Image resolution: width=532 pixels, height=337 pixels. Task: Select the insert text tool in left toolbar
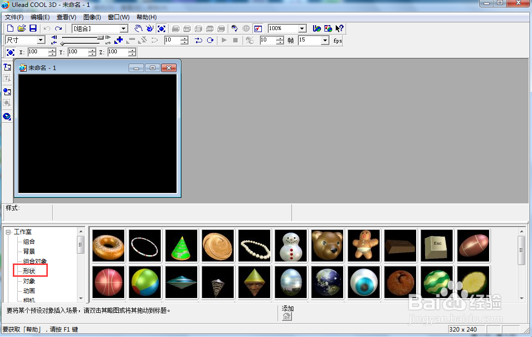[x=7, y=67]
